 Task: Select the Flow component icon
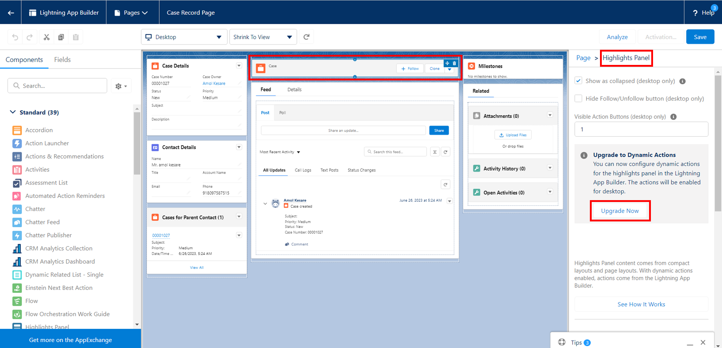click(x=17, y=301)
